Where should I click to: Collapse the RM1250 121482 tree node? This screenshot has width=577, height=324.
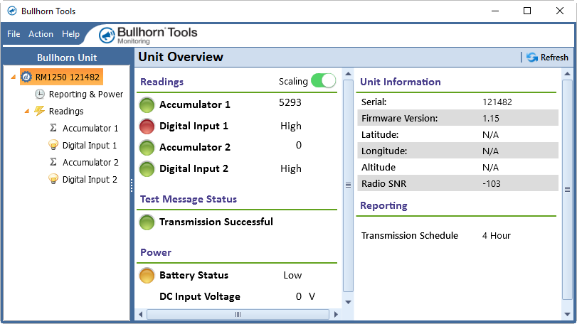(x=13, y=77)
